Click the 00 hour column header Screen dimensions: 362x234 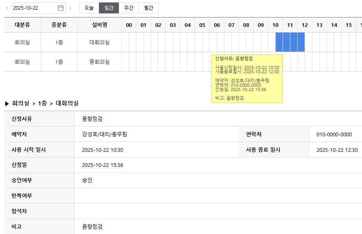(129, 25)
